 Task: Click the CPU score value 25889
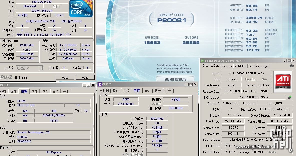point(191,43)
